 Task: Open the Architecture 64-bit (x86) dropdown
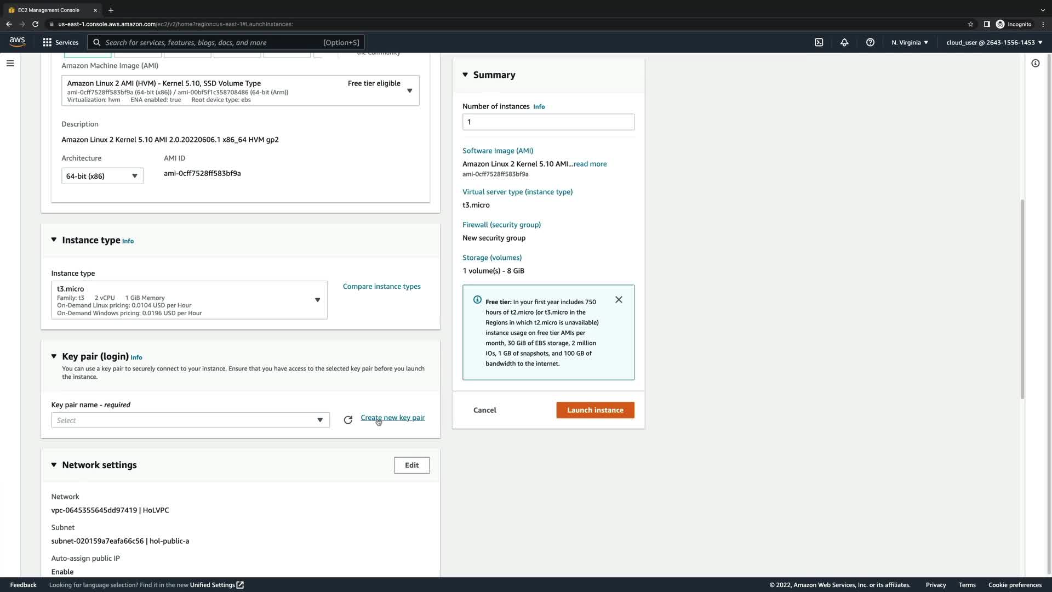pyautogui.click(x=102, y=176)
